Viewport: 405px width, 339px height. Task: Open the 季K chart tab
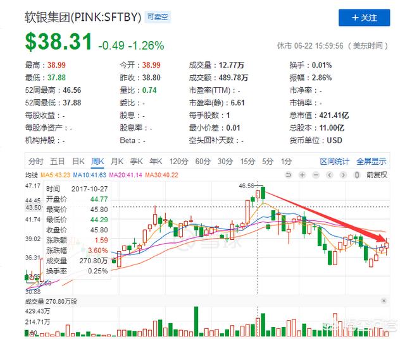(137, 162)
